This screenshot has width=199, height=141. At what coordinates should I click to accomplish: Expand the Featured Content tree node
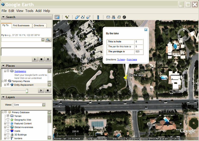(x=5, y=123)
